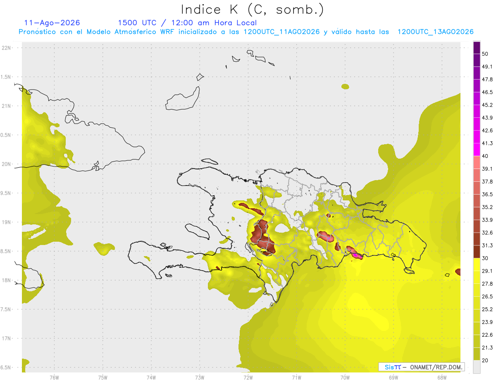The image size is (496, 383).
Task: Select the '11-Ago-2026' date label
Action: tap(52, 23)
